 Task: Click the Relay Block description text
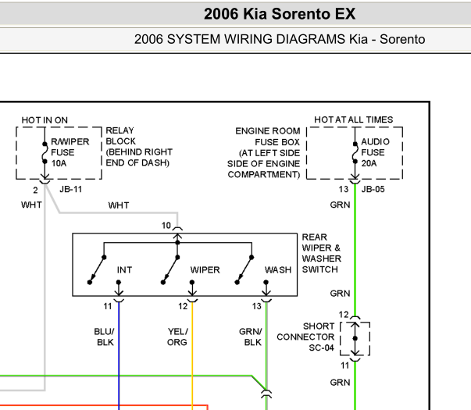[139, 147]
